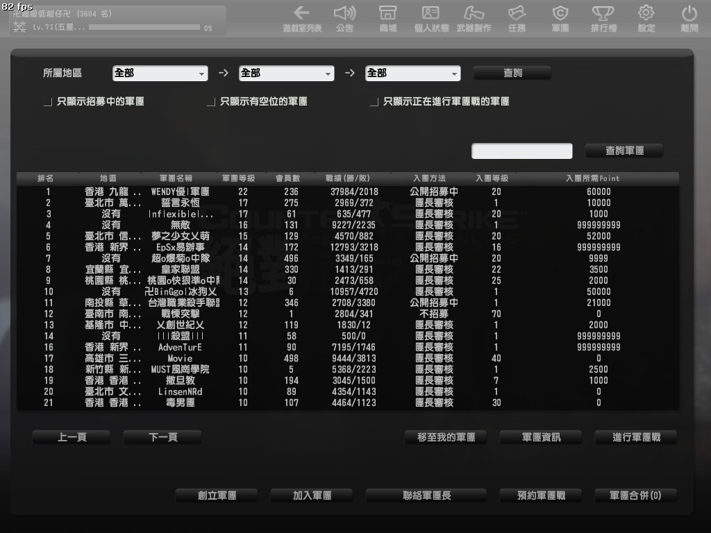Open the first region dropdown 全部
This screenshot has height=533, width=711.
(160, 73)
